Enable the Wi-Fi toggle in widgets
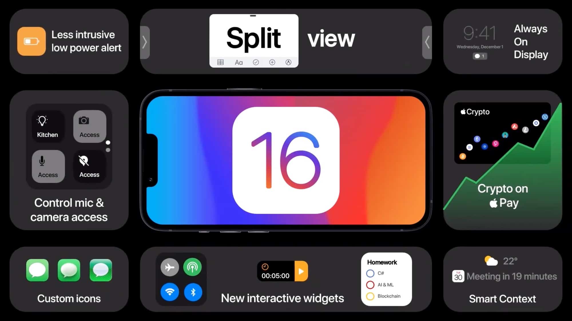 [x=170, y=292]
